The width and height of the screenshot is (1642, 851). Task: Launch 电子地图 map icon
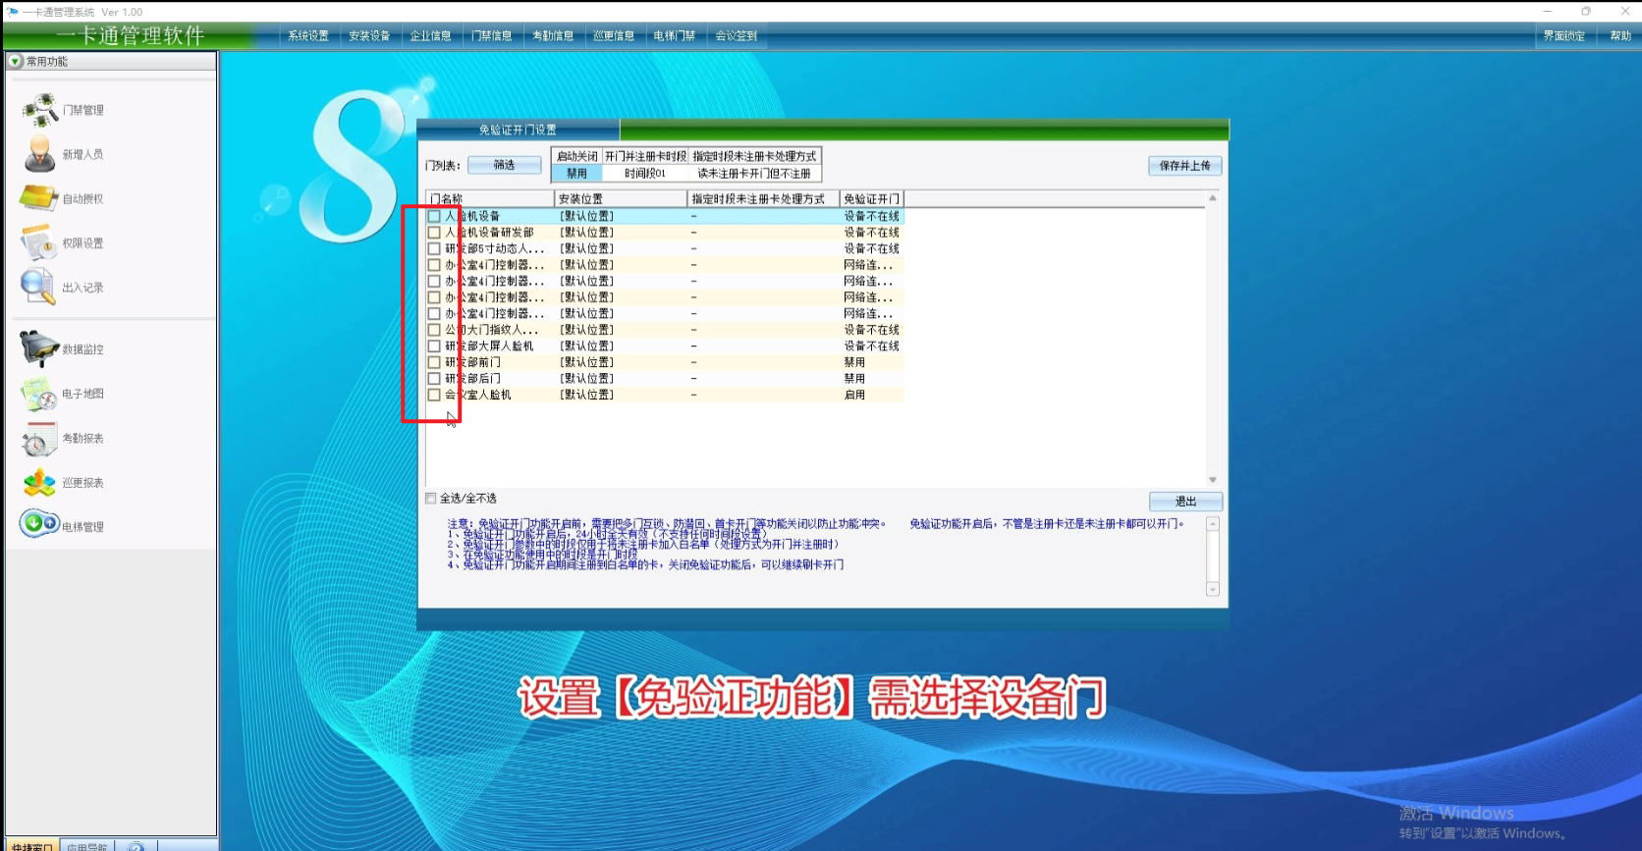(x=39, y=394)
